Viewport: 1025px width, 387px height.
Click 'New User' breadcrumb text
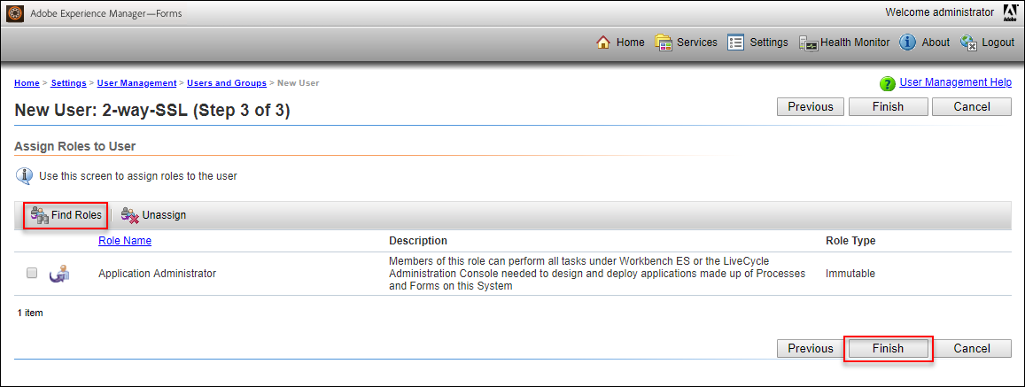(298, 83)
